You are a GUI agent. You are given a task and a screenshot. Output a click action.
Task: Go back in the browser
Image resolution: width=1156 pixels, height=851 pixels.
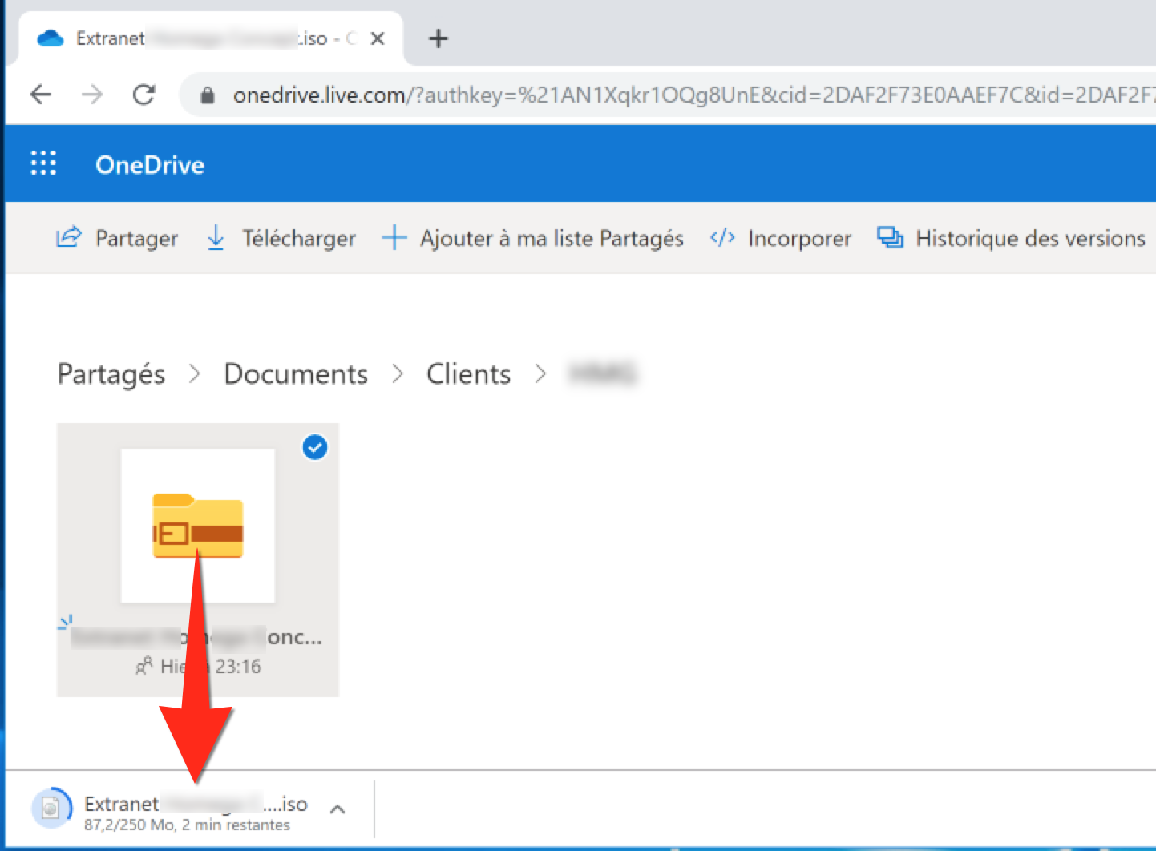[41, 95]
